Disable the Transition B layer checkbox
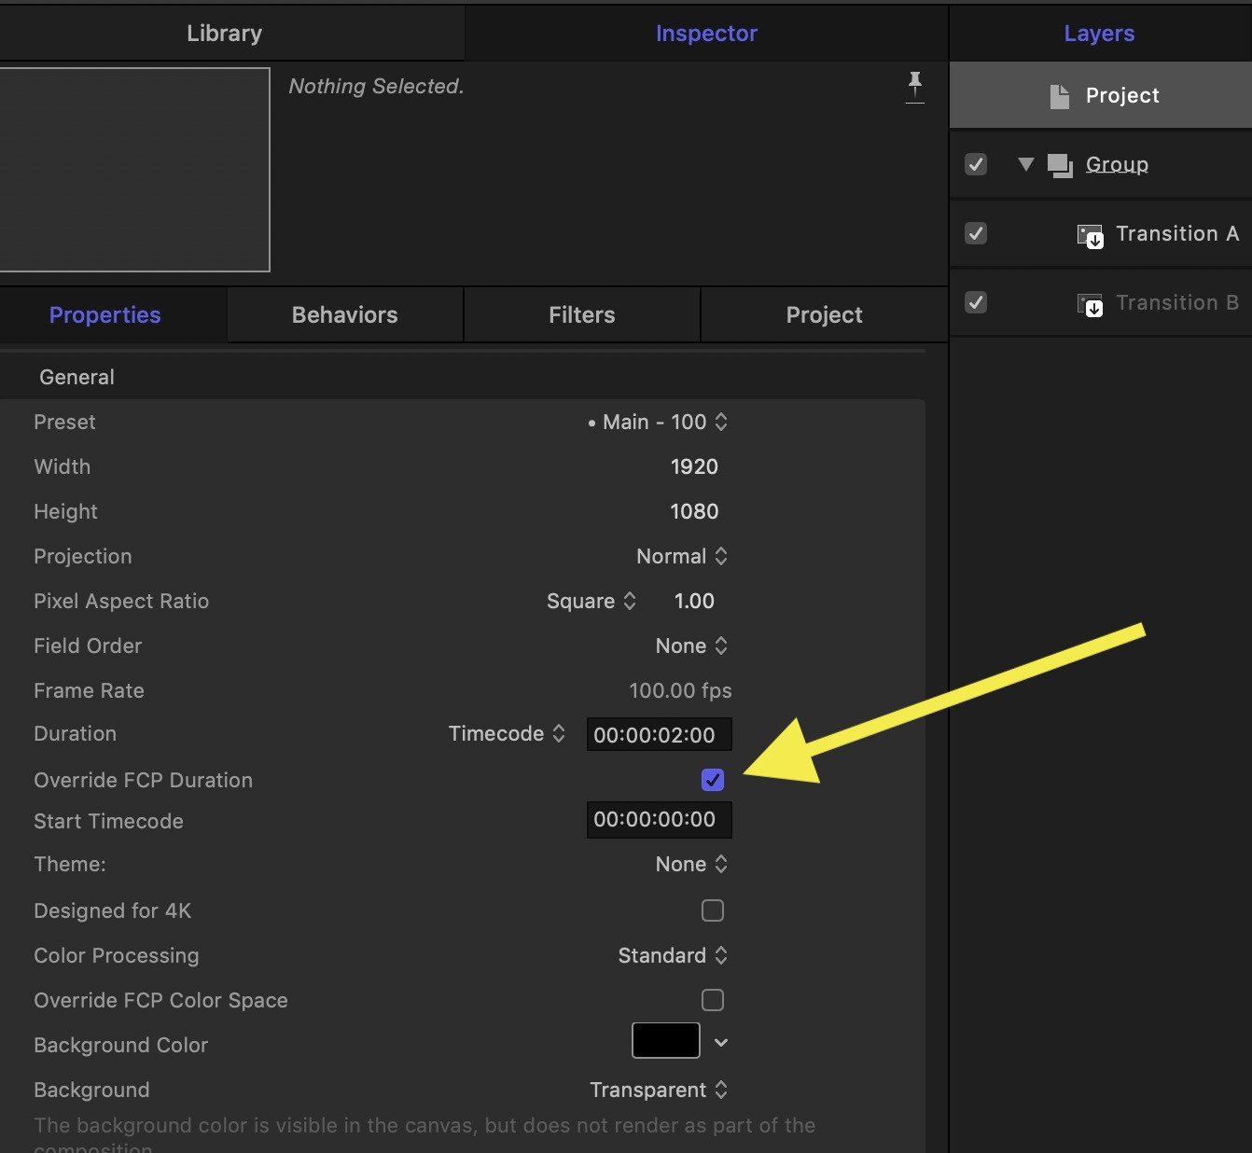 tap(976, 302)
